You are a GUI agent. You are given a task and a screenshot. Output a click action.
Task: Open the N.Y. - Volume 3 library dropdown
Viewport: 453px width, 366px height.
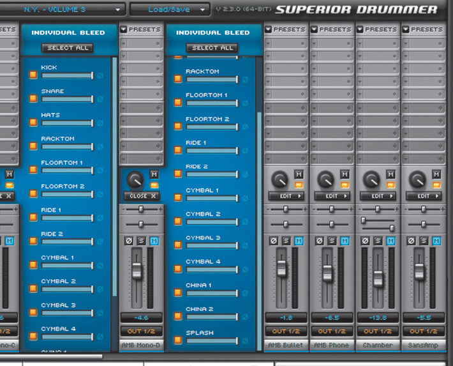tap(62, 10)
